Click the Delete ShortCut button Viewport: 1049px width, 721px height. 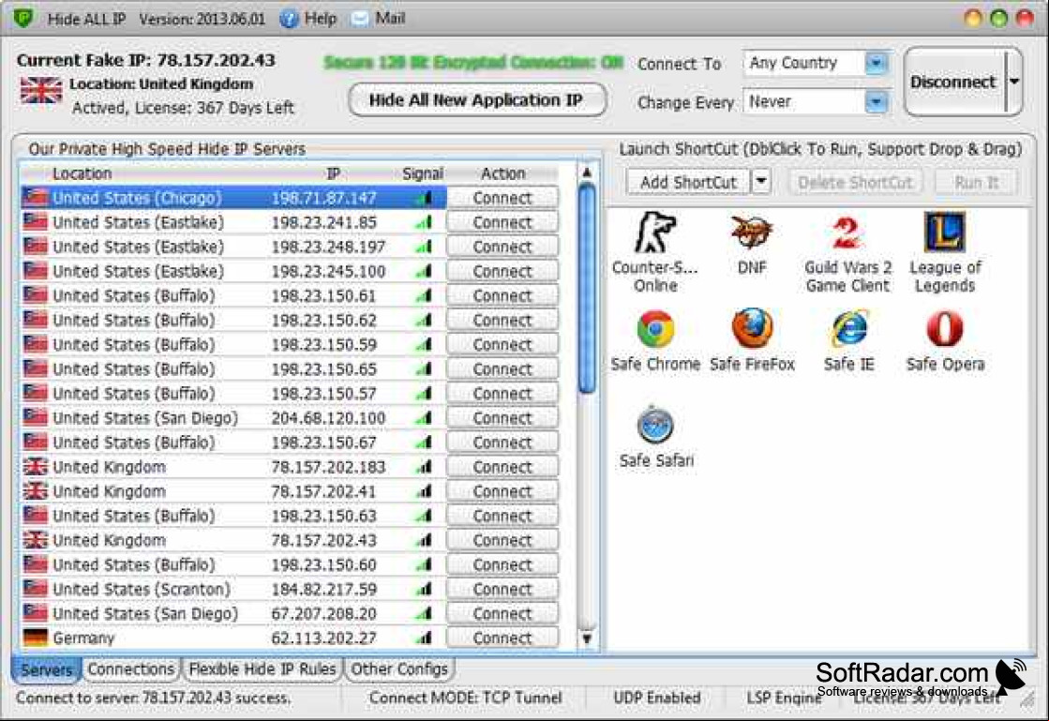[x=855, y=182]
